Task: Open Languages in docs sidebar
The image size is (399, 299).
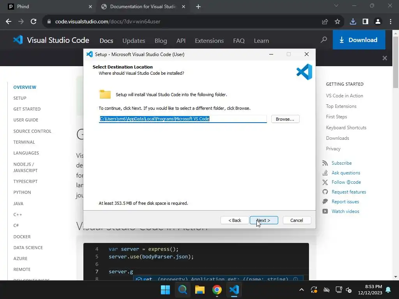Action: [26, 153]
